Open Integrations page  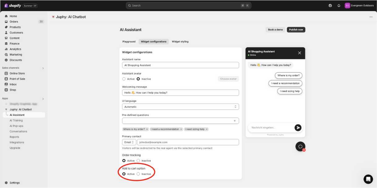click(x=17, y=142)
